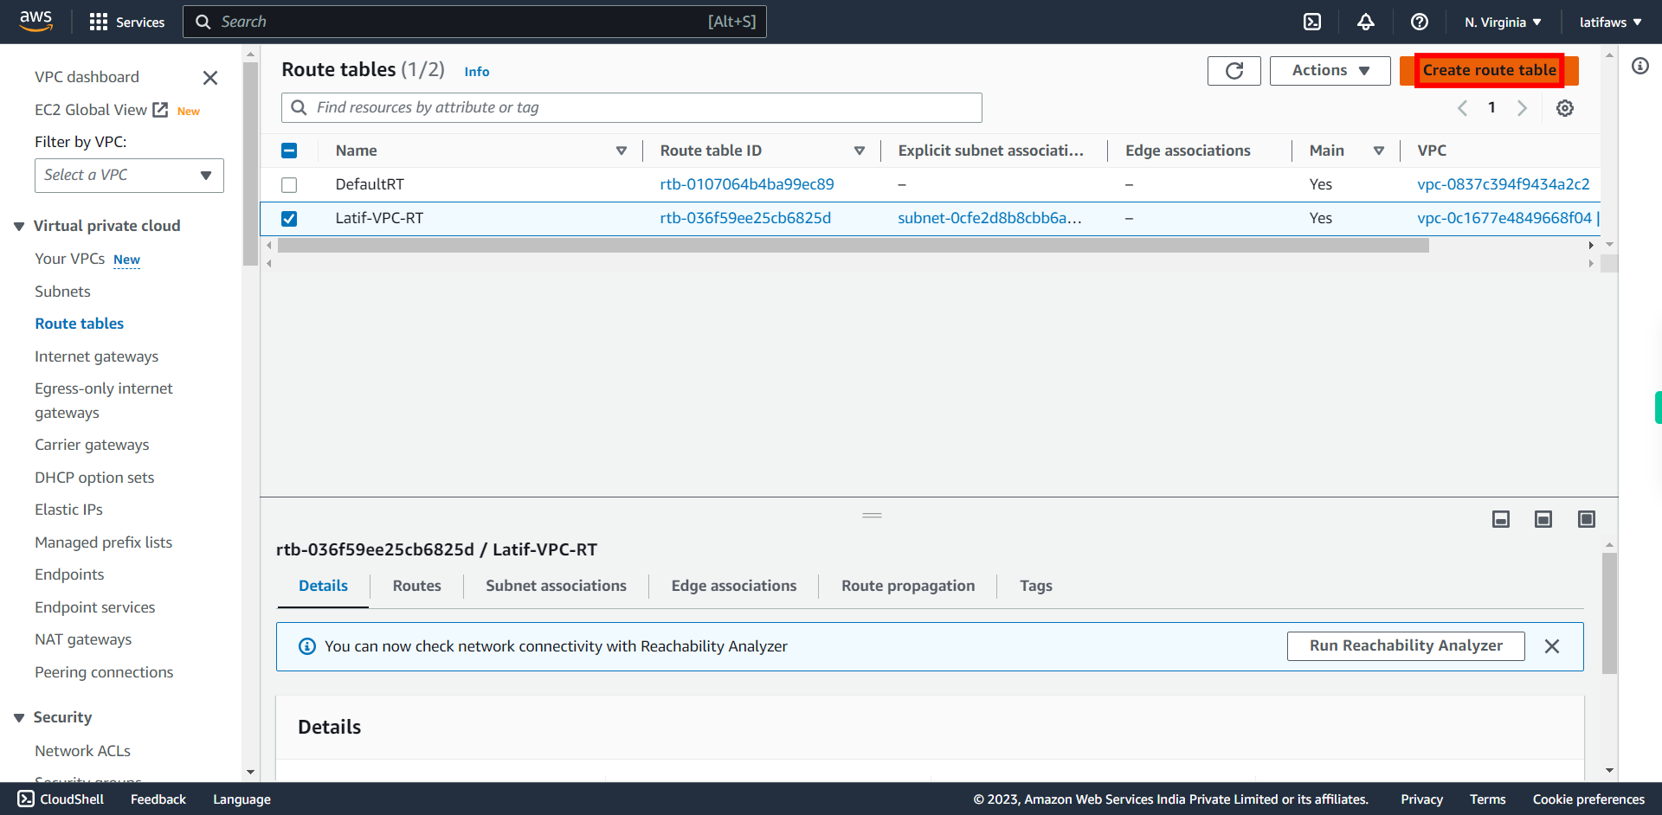The width and height of the screenshot is (1662, 815).
Task: Open the info panel icon at right edge
Action: click(1640, 66)
